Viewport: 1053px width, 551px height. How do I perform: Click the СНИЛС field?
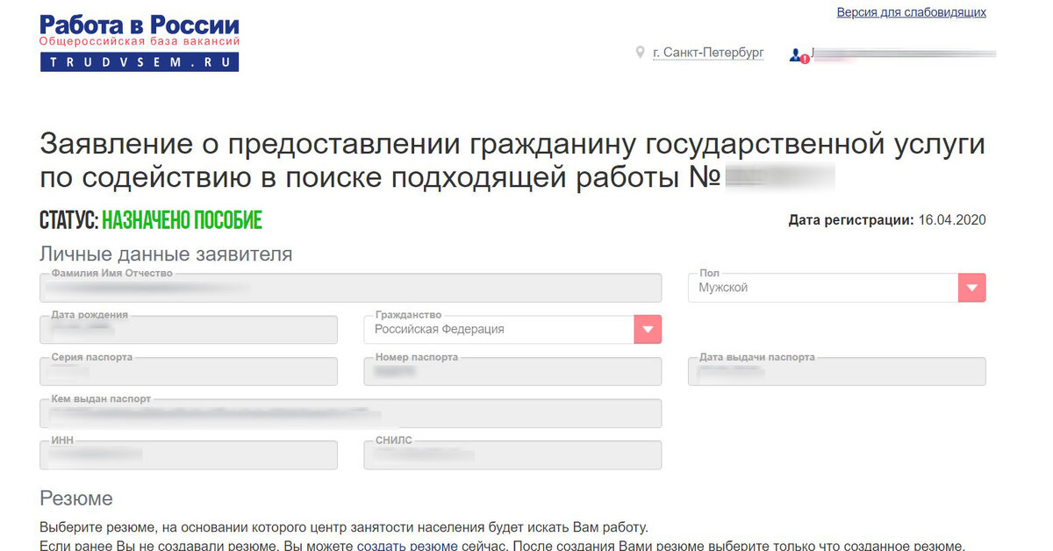(x=512, y=454)
